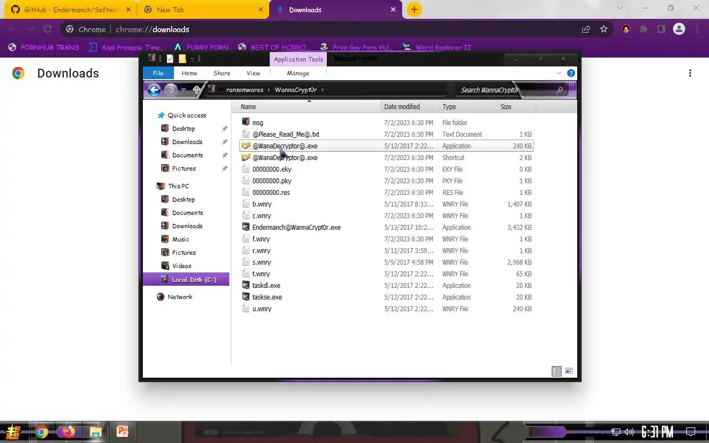
Task: Click the Explorer forward navigation arrow
Action: tap(171, 90)
